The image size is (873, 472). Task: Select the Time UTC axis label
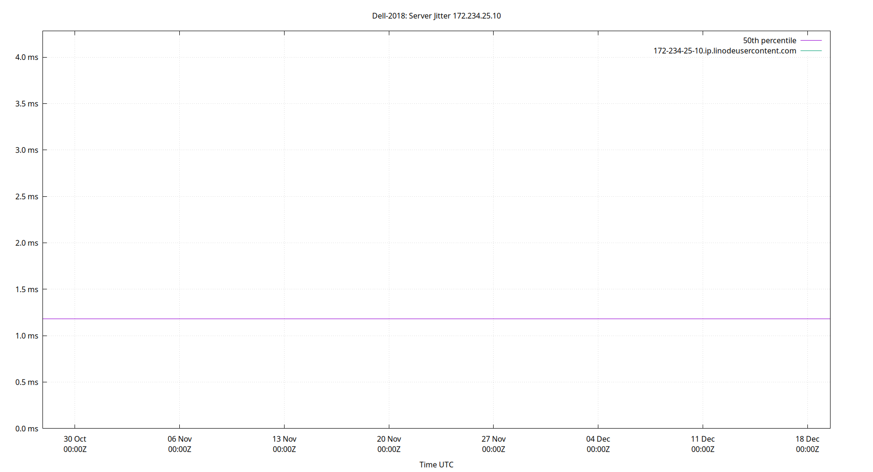[x=436, y=464]
